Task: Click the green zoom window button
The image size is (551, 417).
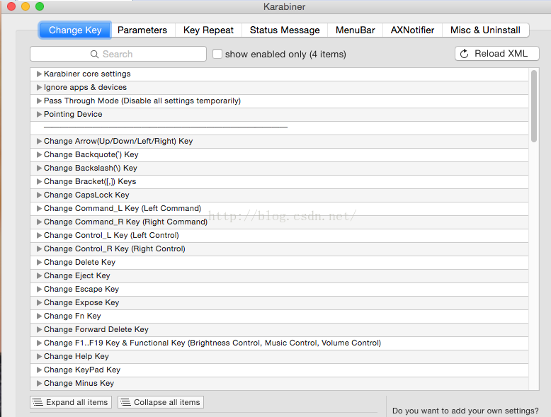Action: 40,6
